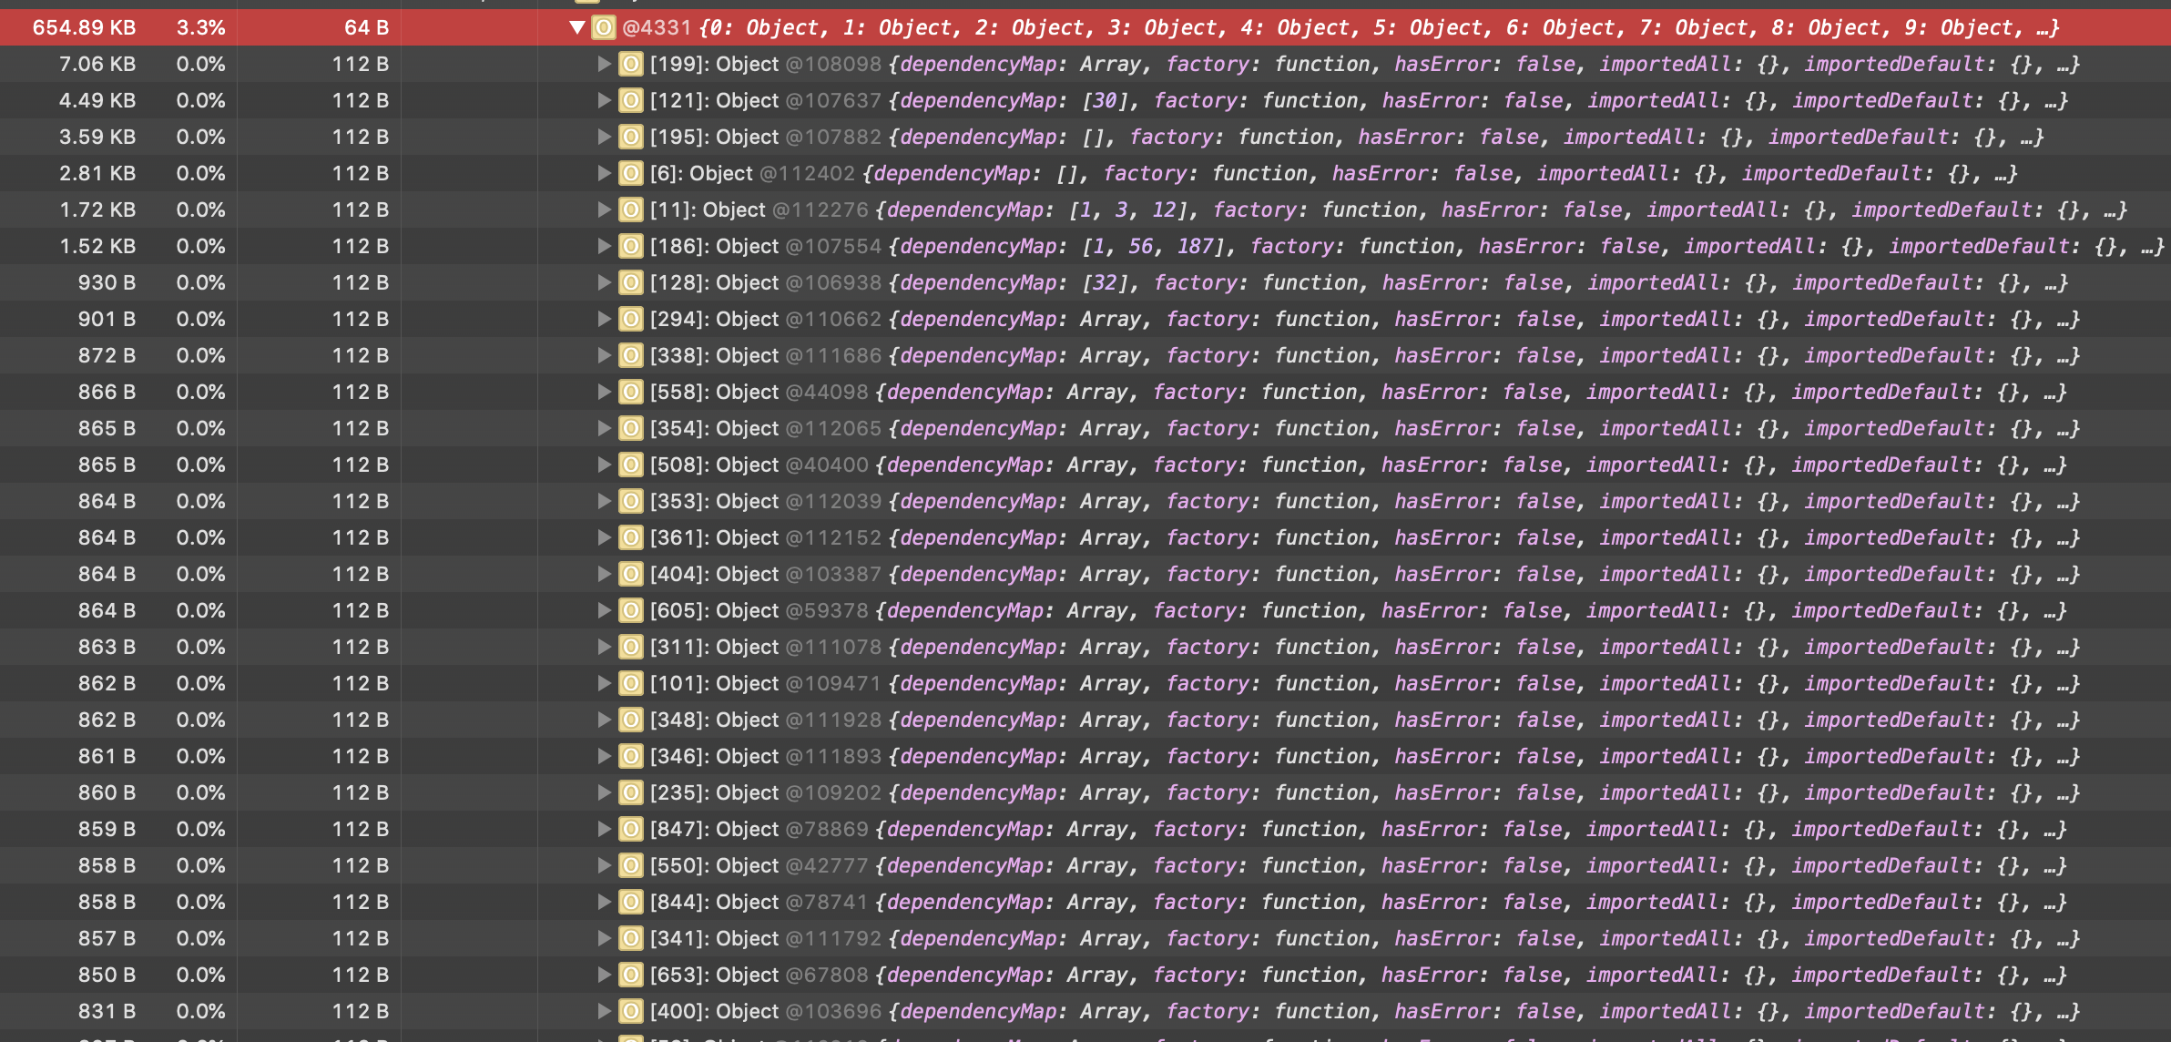Viewport: 2171px width, 1042px height.
Task: Select the 857 B size cell
Action: tap(107, 938)
